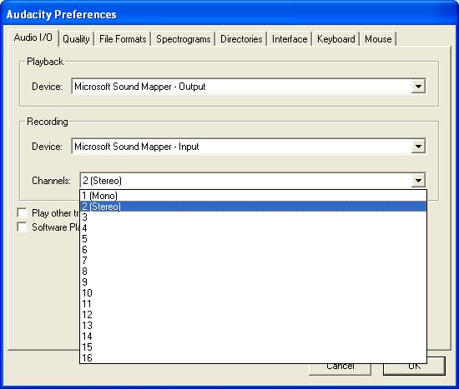
Task: Click the partially hidden Cancel button
Action: coord(340,369)
